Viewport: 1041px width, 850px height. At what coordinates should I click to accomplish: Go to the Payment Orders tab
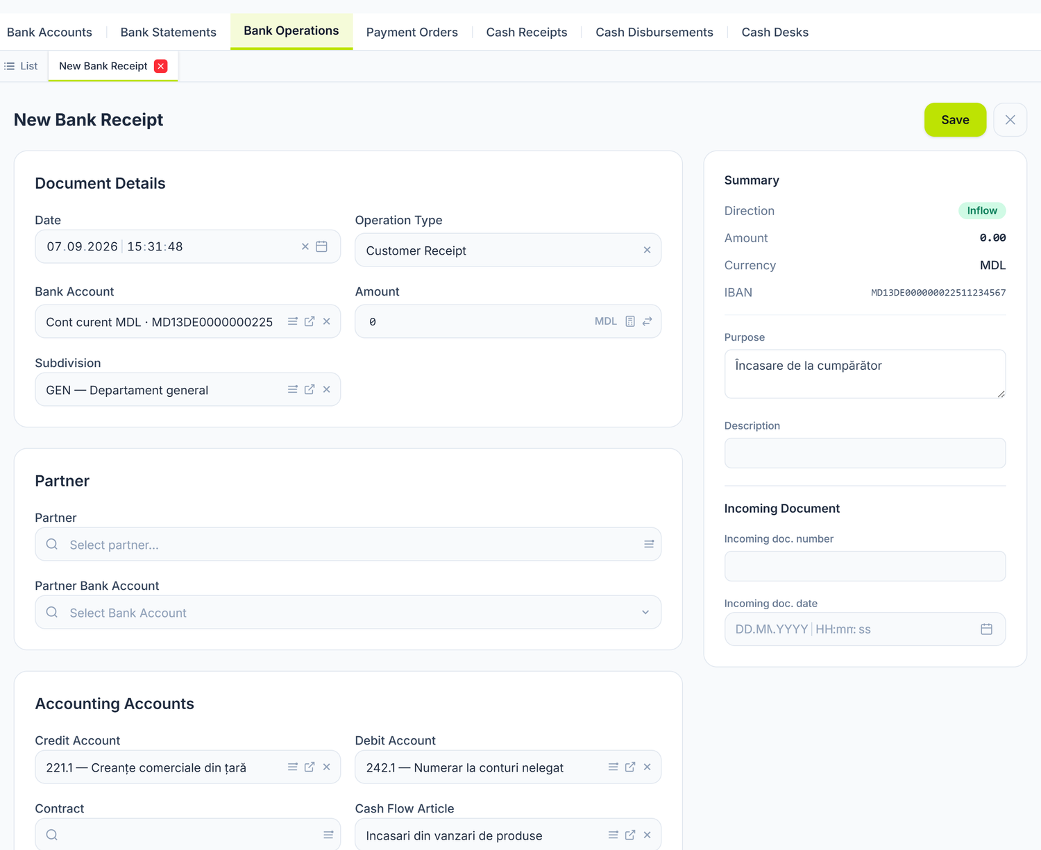click(x=412, y=32)
